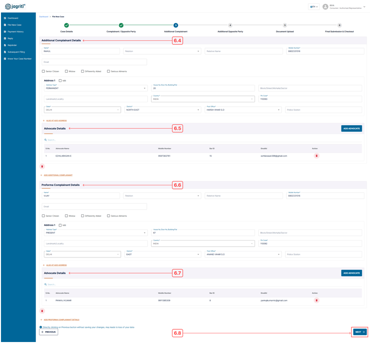Screen dimensions: 371x343
Task: Delete advocate EZHILARASAN E row
Action: point(316,156)
